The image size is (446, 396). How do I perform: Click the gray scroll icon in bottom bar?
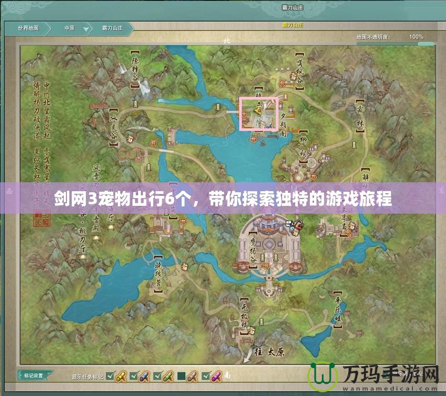(x=193, y=376)
